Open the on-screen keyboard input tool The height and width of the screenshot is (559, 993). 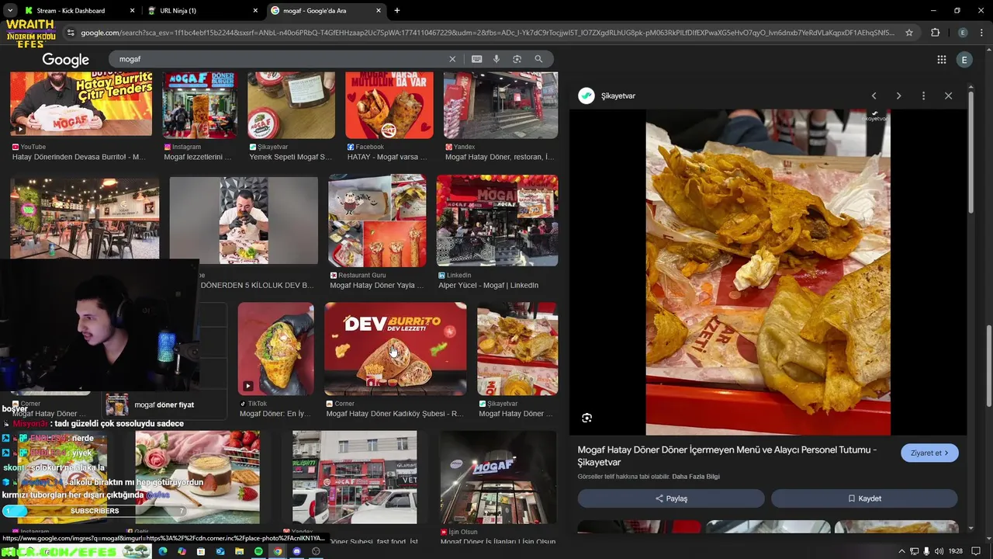tap(476, 59)
